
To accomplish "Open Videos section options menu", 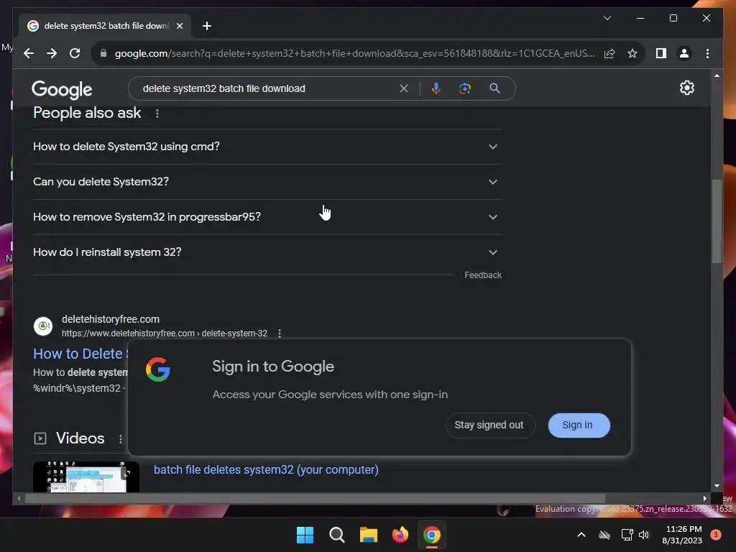I will pos(121,439).
